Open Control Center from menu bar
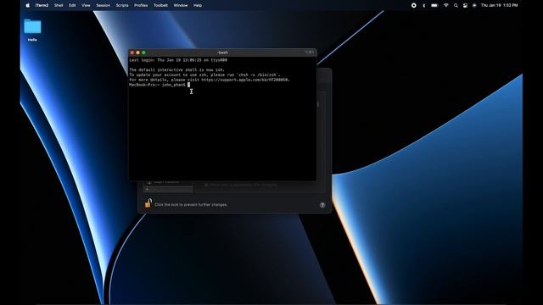This screenshot has width=543, height=305. pyautogui.click(x=465, y=5)
